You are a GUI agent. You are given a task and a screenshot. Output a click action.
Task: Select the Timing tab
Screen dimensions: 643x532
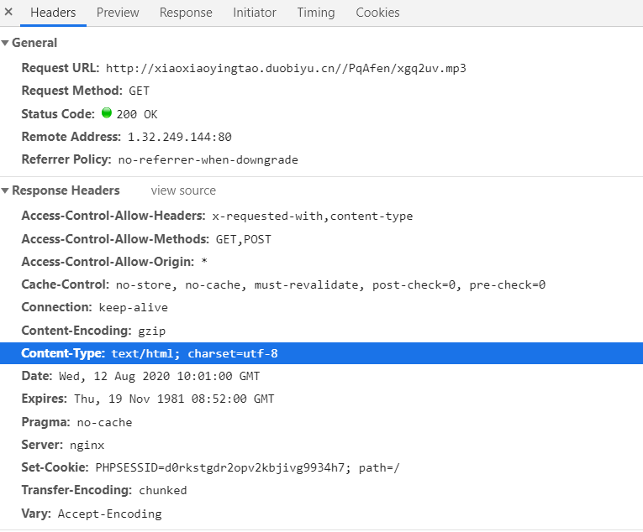(x=316, y=13)
